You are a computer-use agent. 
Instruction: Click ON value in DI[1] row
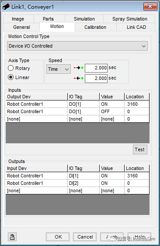click(112, 176)
